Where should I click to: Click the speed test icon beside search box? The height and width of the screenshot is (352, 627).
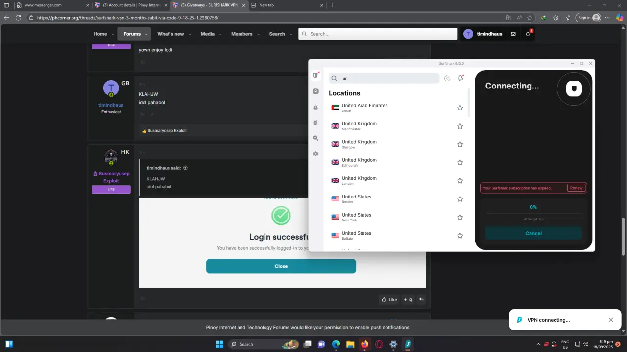click(x=447, y=78)
